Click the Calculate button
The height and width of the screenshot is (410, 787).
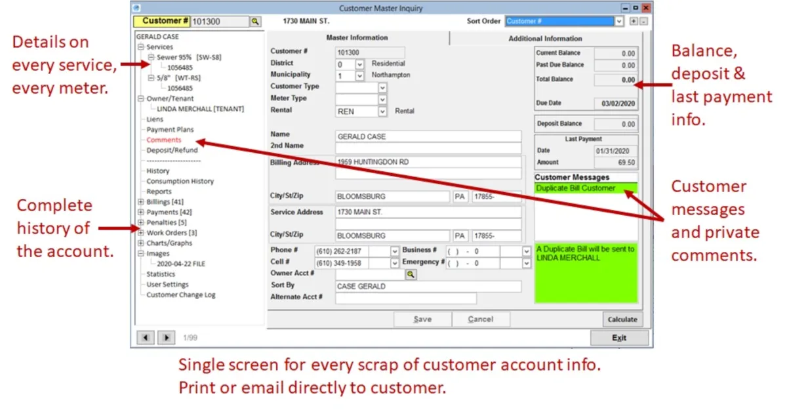pyautogui.click(x=622, y=319)
